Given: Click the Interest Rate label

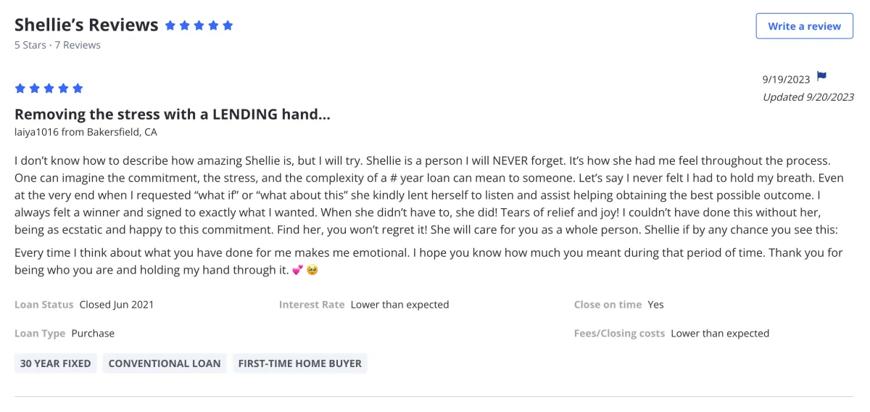Looking at the screenshot, I should 312,305.
